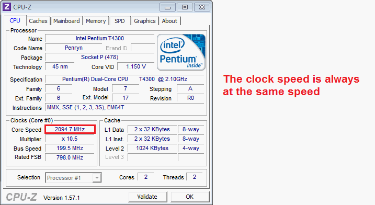Click the Multiplier value x 10.5

70,139
